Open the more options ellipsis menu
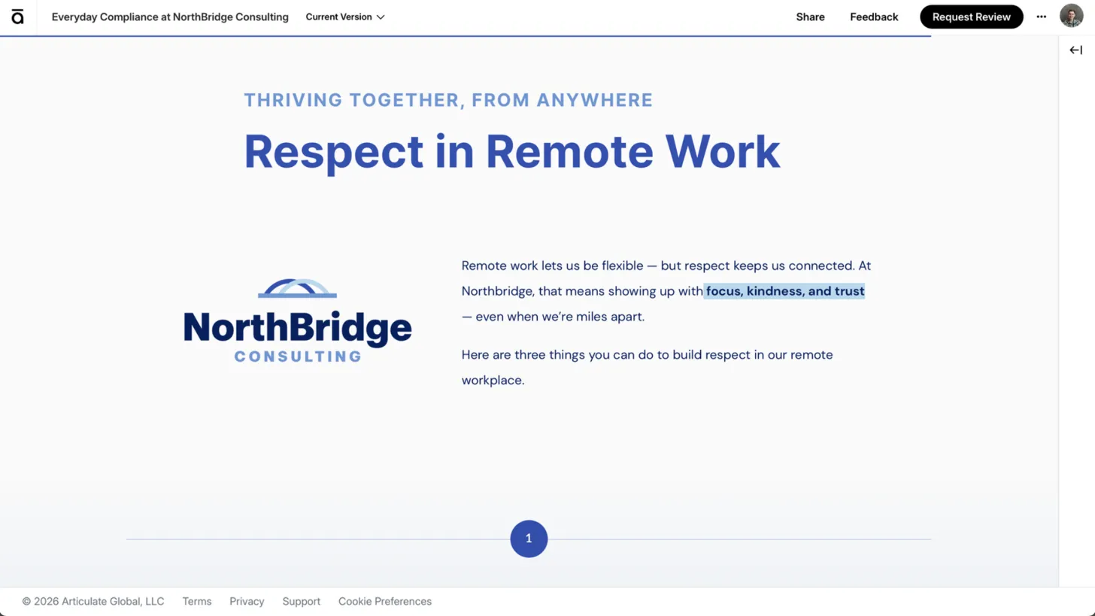This screenshot has height=616, width=1095. (1041, 17)
